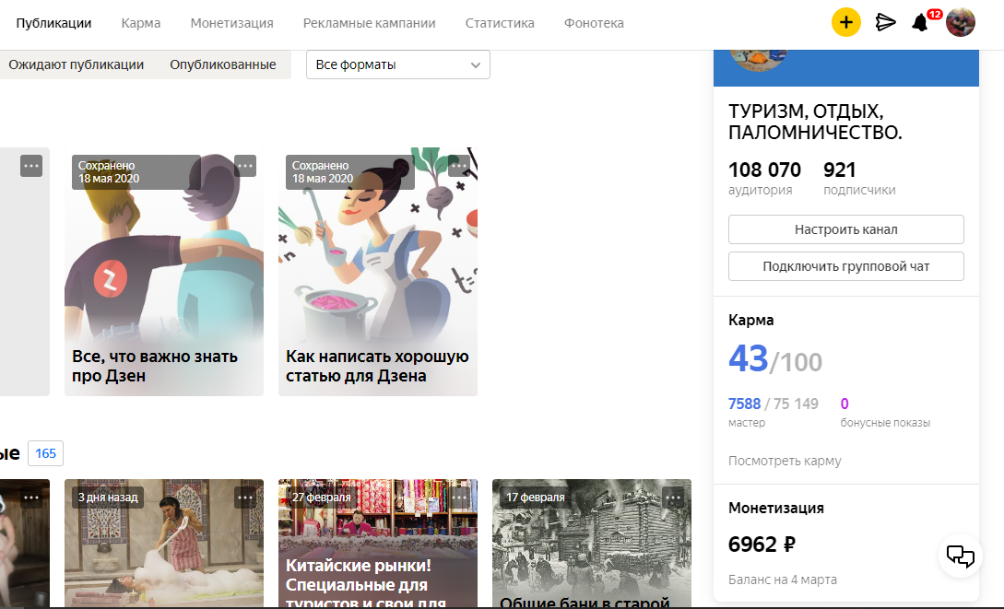The image size is (1004, 609).
Task: Click the channel name 'ТУРИЗМ, ОТДЫХ, ПАЛОМНИЧЕСТВО.'
Action: (814, 122)
